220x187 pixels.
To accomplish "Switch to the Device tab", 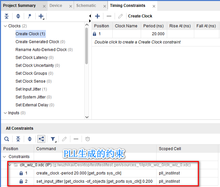I will point(56,6).
